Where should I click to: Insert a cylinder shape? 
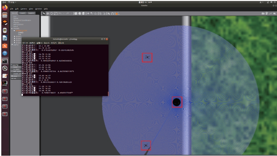point(83,13)
